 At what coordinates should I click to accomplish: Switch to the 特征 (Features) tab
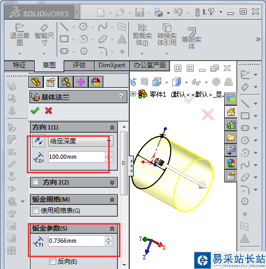tap(19, 65)
